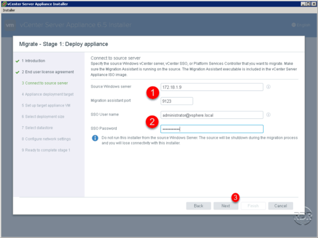Show info tooltip for SSO User name
Viewport: 318px width, 238px height.
point(269,115)
